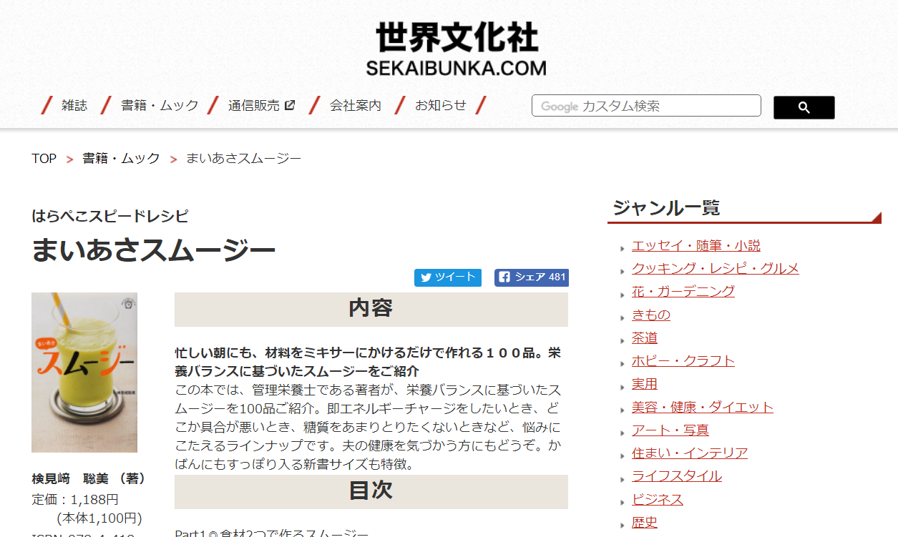Image resolution: width=898 pixels, height=537 pixels.
Task: Open 住まい・インテリア genre link
Action: tap(690, 453)
